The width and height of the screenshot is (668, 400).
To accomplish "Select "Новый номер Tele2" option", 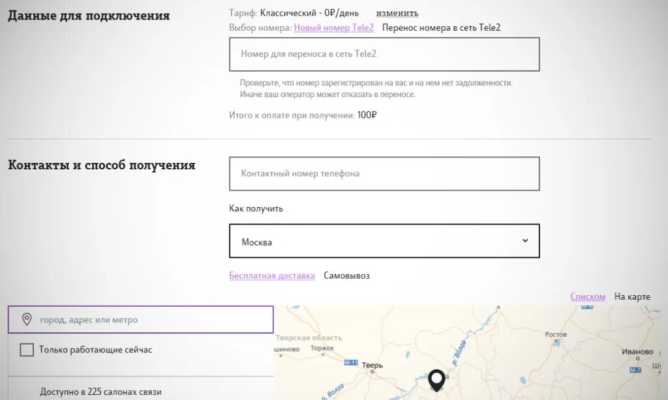I will click(x=333, y=27).
